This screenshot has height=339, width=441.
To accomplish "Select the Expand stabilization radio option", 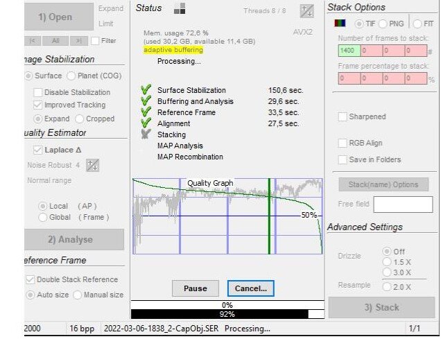I will (38, 119).
